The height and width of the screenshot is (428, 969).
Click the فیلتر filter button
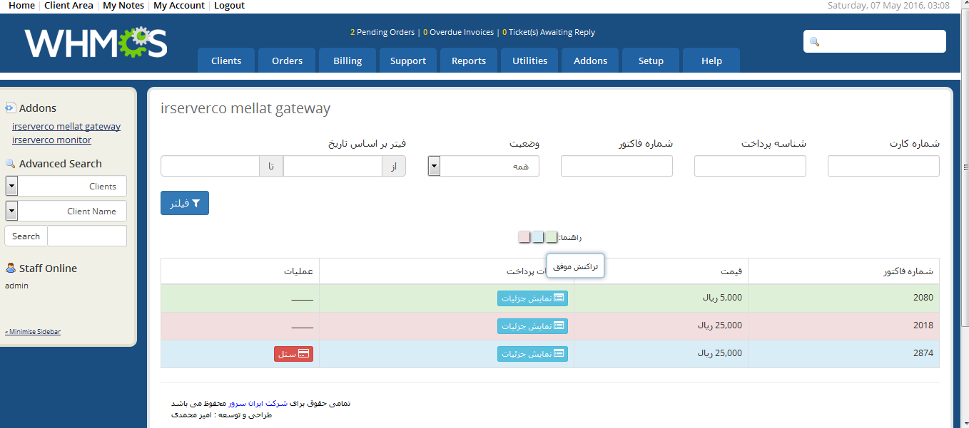point(185,203)
